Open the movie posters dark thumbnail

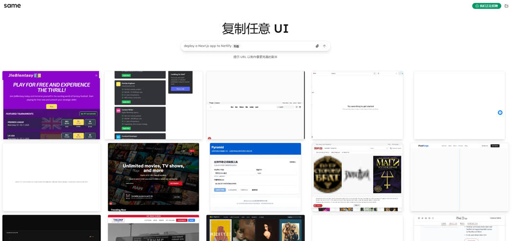(x=256, y=228)
